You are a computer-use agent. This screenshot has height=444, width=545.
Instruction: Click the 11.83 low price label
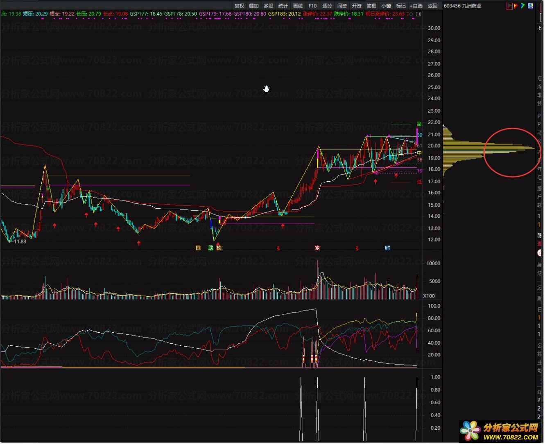pyautogui.click(x=20, y=242)
